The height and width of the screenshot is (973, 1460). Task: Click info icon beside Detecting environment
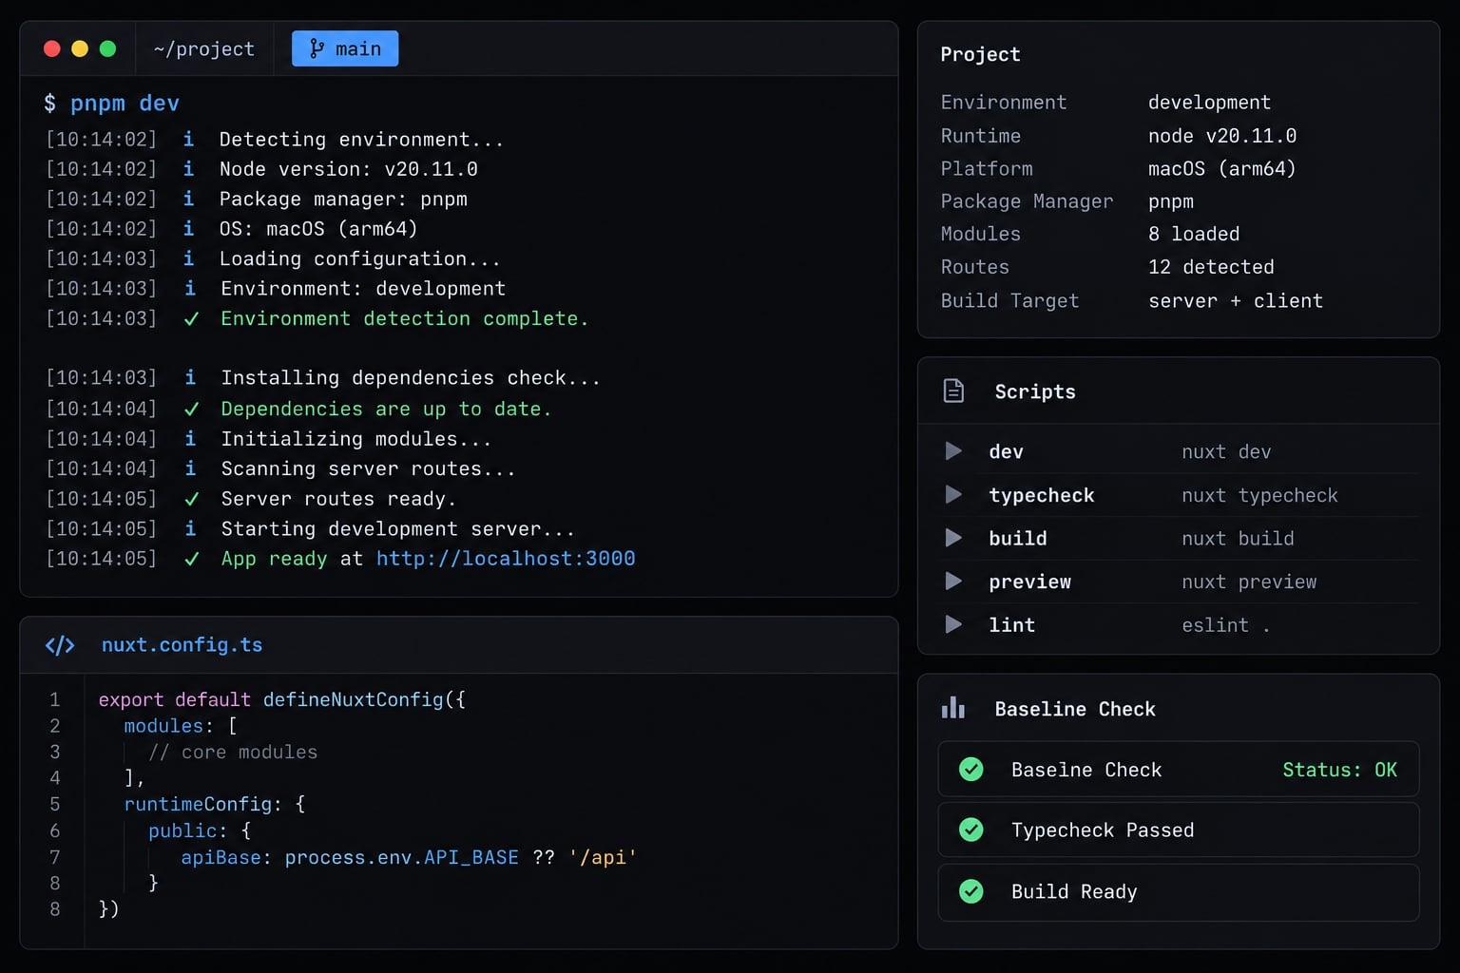tap(188, 139)
